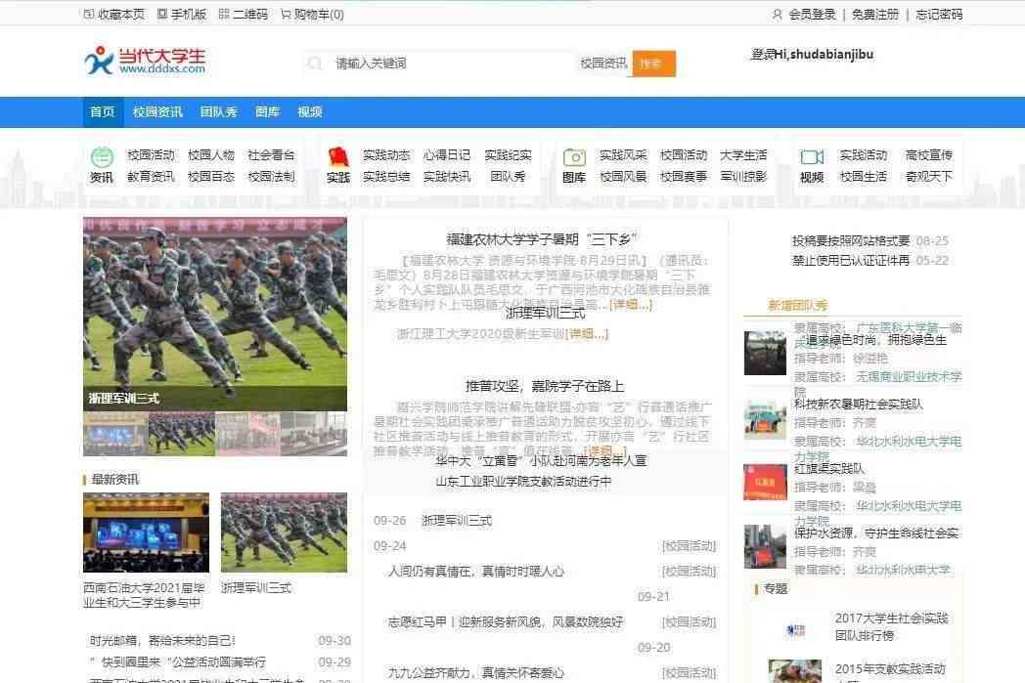Screen dimensions: 1025x683
Task: Open notice 禁止使用已认证证件再
Action: (x=851, y=261)
